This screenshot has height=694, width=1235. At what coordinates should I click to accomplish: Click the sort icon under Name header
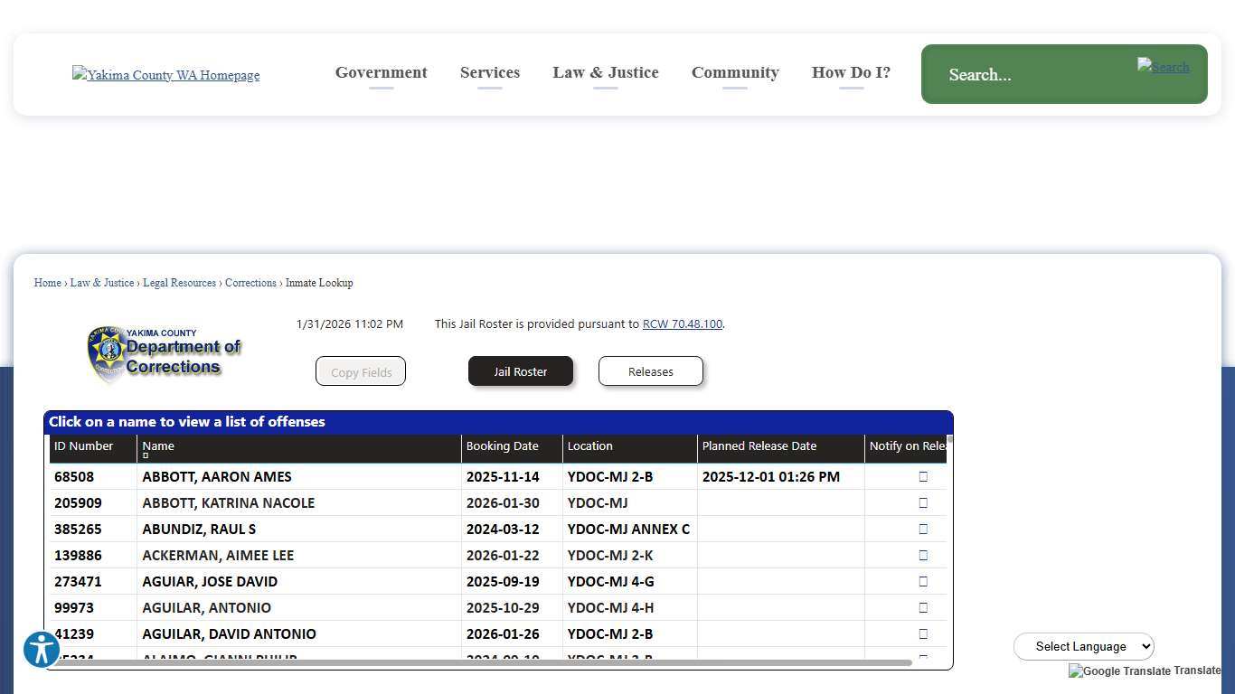[x=146, y=455]
